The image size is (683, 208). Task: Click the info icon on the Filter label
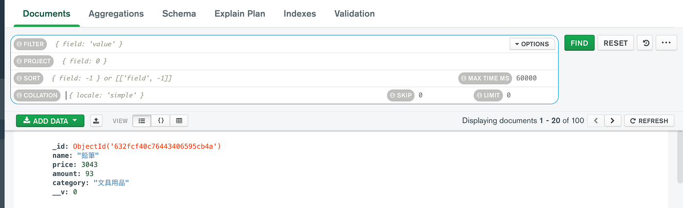[x=20, y=44]
